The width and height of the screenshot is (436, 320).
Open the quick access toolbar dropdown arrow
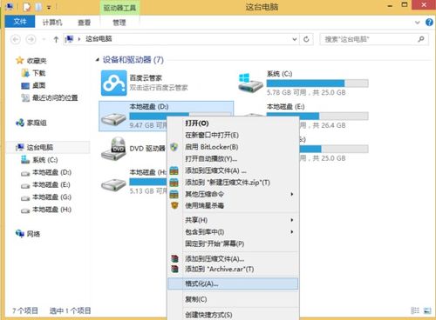pyautogui.click(x=49, y=7)
